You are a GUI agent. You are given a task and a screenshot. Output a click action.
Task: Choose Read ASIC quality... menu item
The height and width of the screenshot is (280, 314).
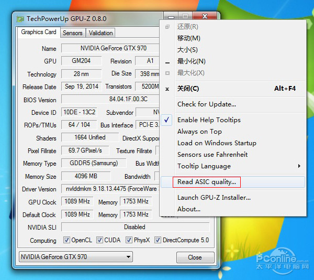(x=233, y=182)
